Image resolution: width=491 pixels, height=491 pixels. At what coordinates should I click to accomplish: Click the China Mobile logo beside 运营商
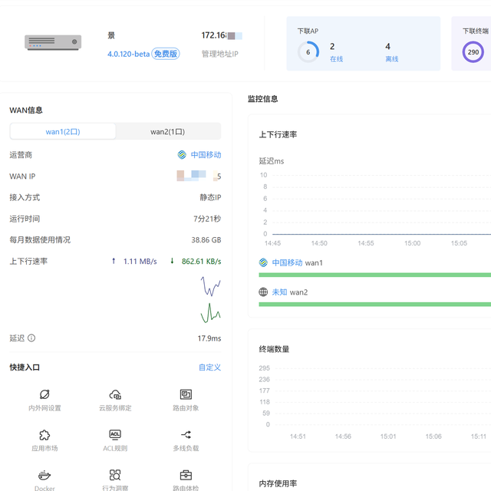(182, 155)
